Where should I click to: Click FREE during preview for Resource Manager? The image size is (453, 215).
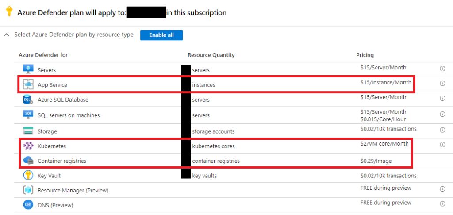[386, 188]
